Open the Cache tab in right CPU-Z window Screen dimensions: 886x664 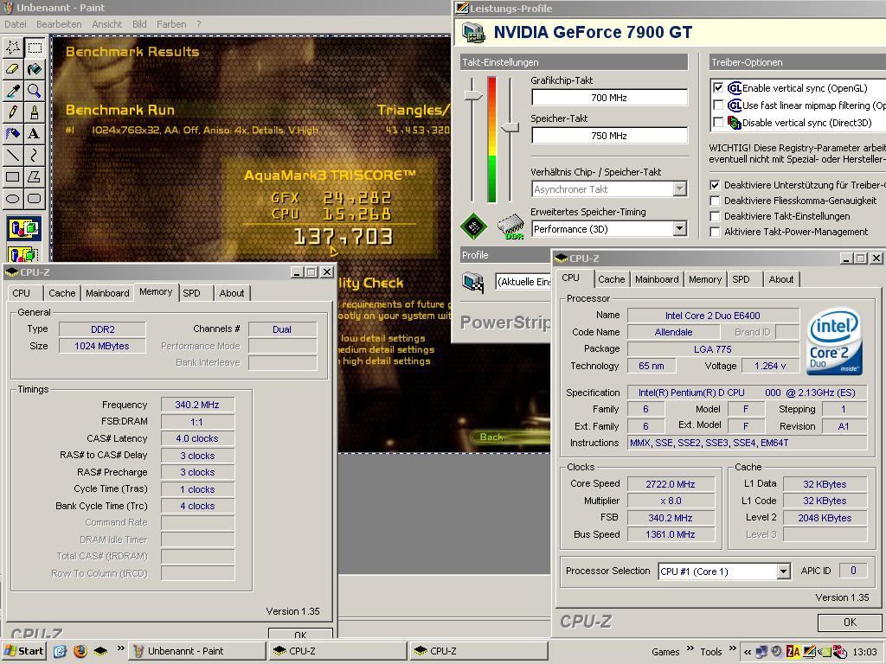click(x=612, y=279)
